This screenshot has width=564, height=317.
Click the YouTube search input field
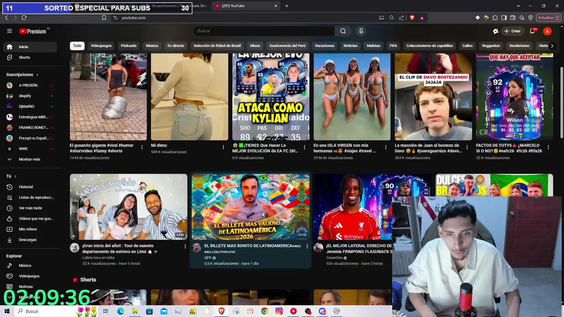click(263, 31)
